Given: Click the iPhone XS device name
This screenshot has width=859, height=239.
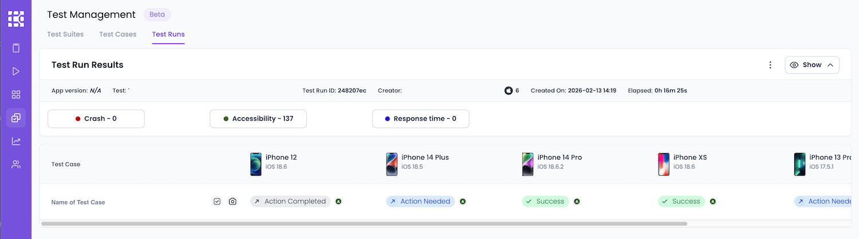Looking at the screenshot, I should [x=689, y=157].
